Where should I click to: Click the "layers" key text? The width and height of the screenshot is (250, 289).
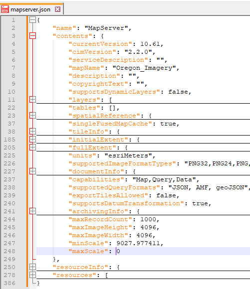coord(84,100)
